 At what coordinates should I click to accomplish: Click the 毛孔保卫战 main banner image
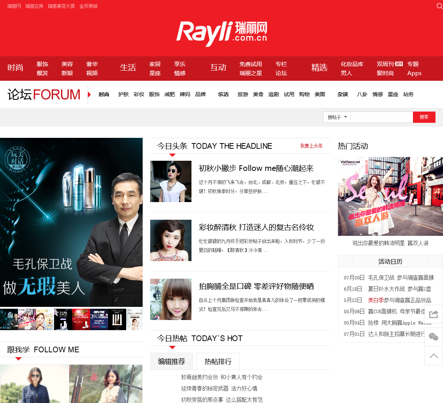tap(71, 222)
